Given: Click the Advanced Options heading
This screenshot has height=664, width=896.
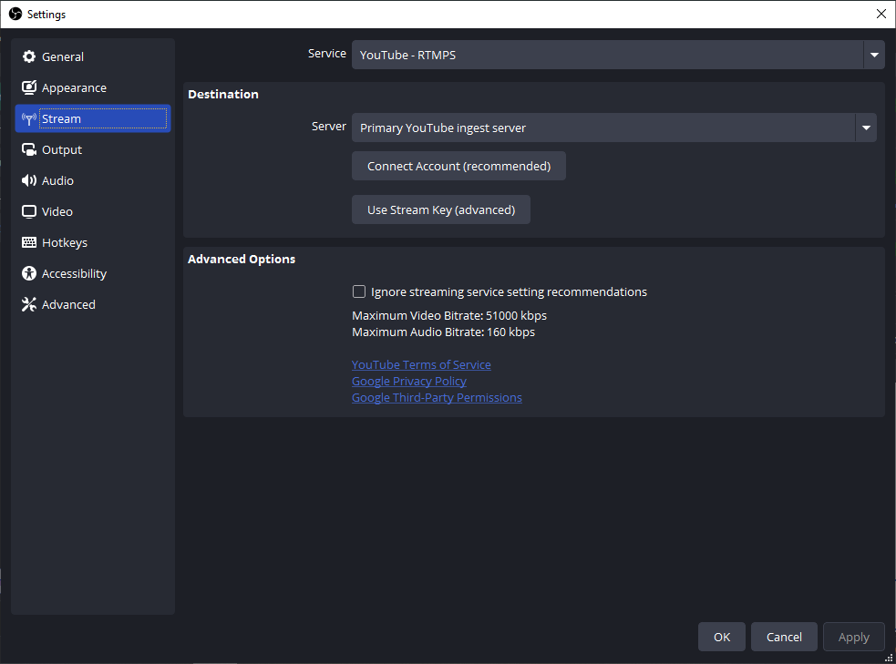Looking at the screenshot, I should click(x=242, y=260).
